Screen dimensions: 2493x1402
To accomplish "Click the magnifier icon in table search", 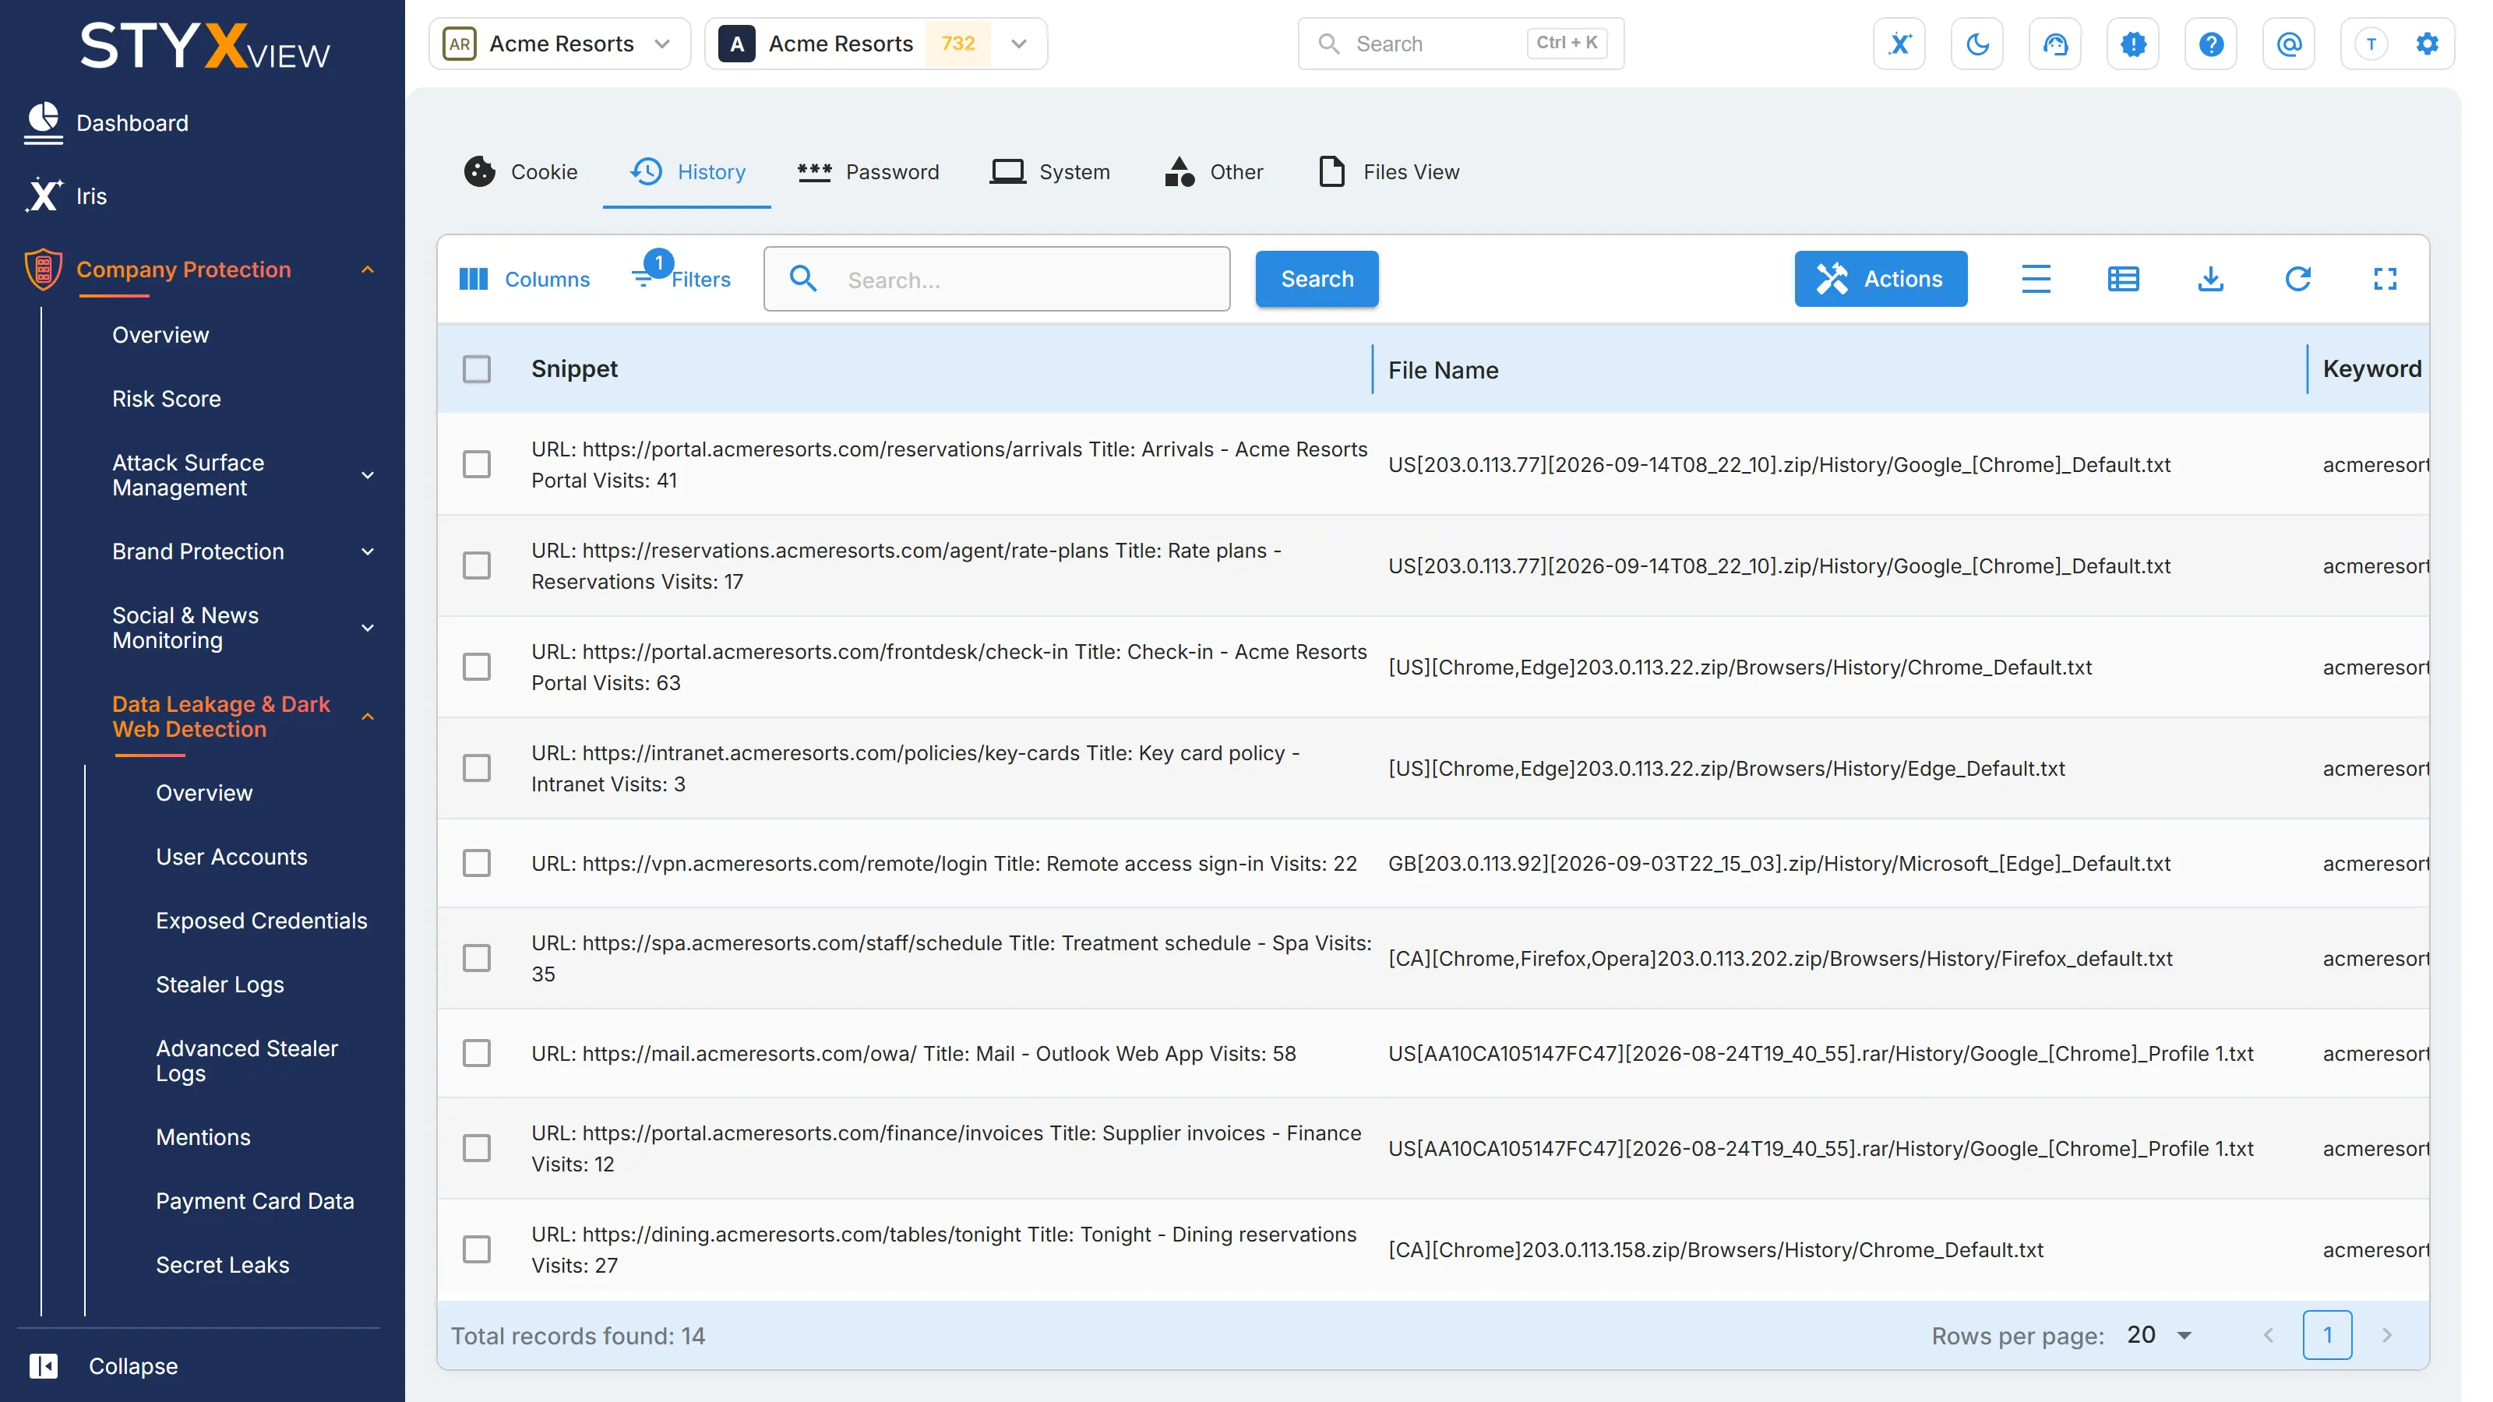I will click(803, 279).
